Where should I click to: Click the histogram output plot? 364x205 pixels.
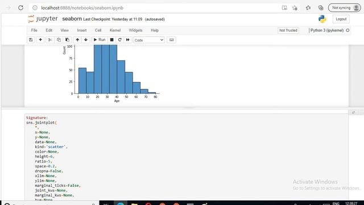coord(111,74)
